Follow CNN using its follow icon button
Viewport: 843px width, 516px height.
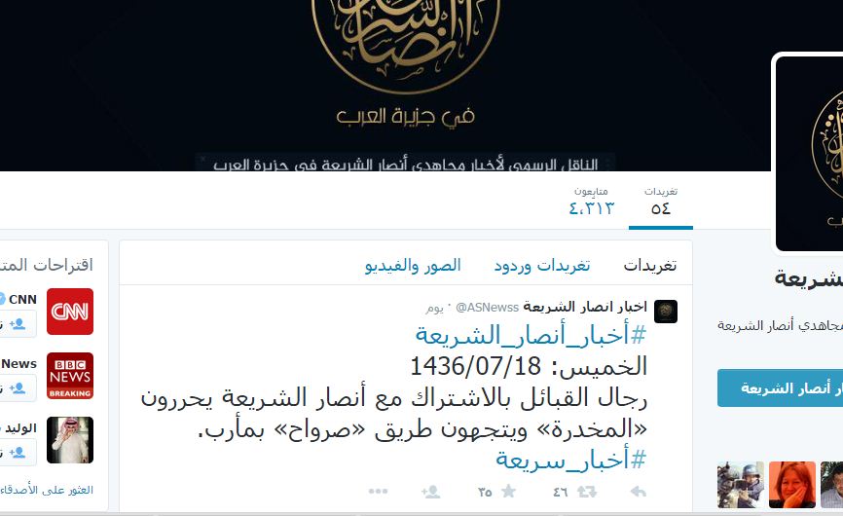click(x=18, y=323)
